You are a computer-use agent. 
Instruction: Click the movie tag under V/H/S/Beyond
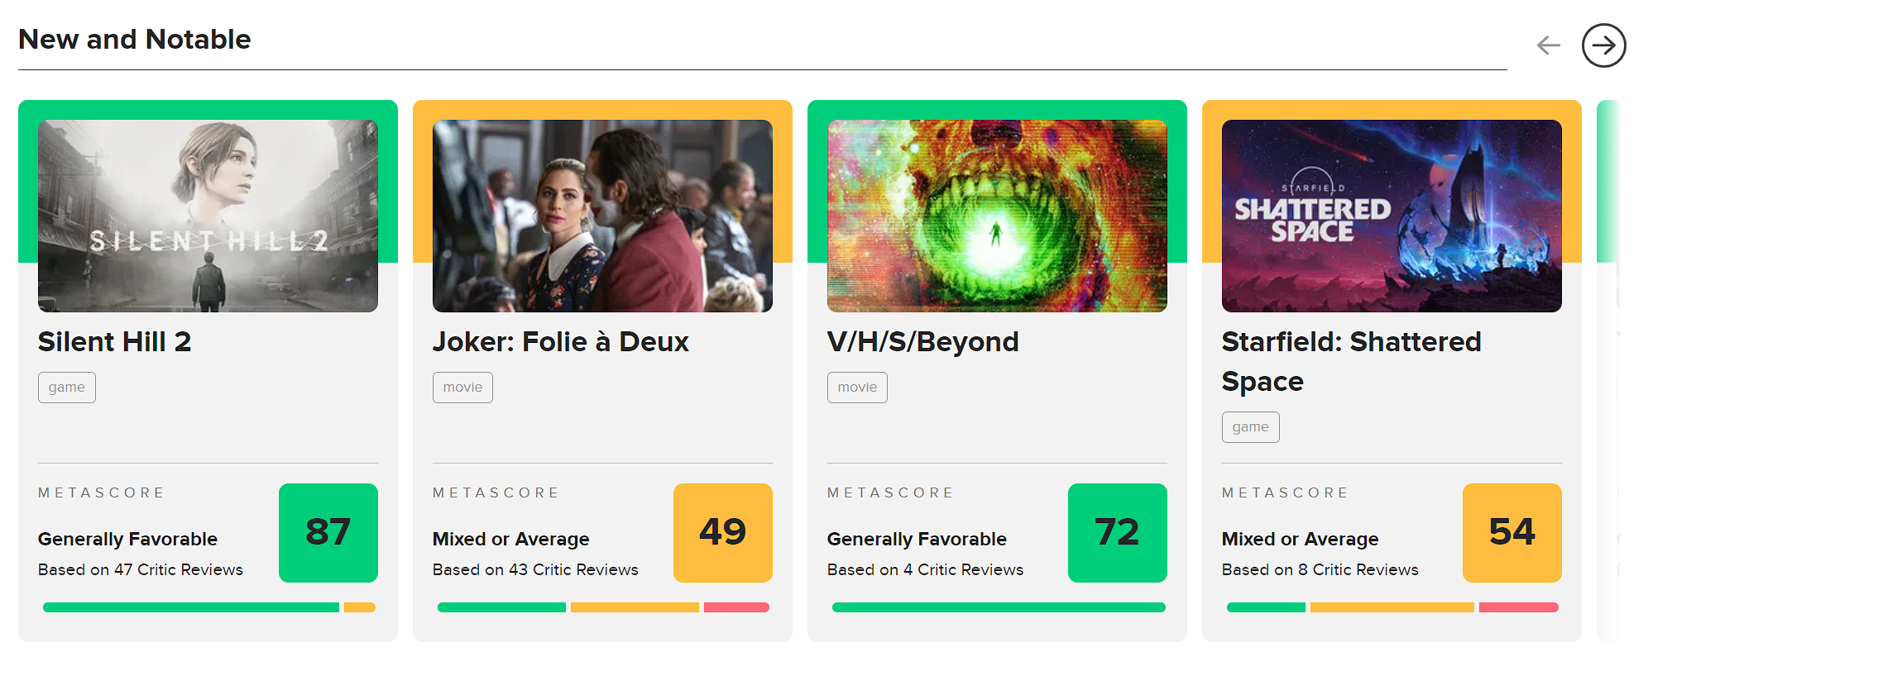click(857, 388)
